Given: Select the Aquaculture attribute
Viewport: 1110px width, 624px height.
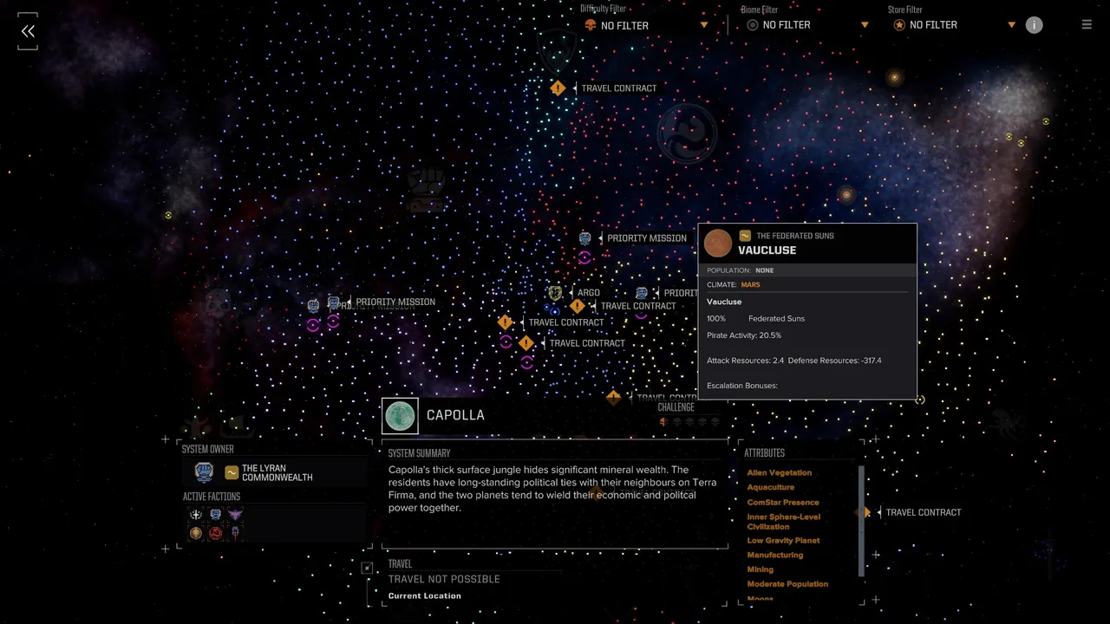Looking at the screenshot, I should [x=771, y=488].
